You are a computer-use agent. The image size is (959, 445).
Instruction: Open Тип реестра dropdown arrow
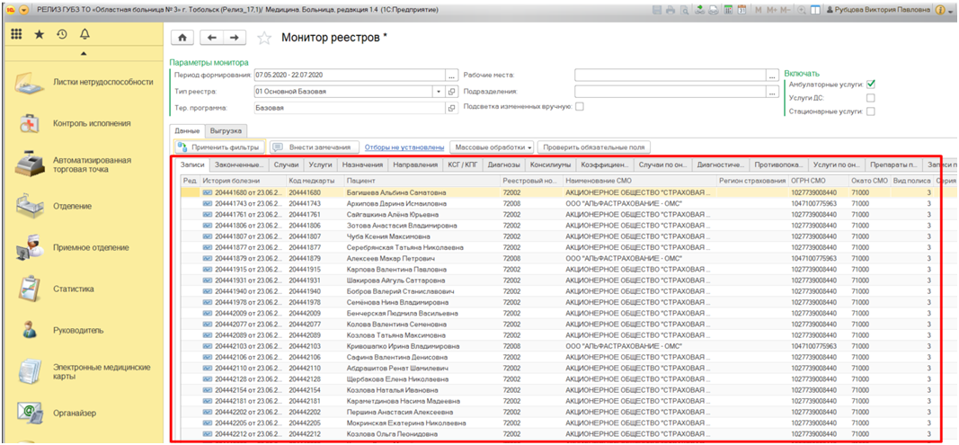[x=438, y=91]
